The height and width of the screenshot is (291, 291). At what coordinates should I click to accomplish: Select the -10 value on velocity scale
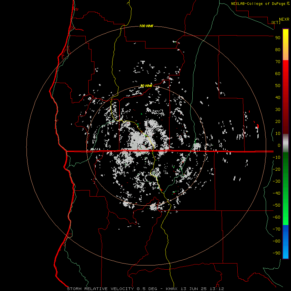click(x=276, y=157)
